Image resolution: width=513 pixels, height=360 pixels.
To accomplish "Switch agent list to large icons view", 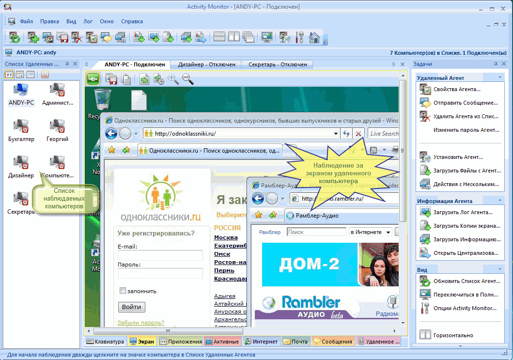I will 9,75.
